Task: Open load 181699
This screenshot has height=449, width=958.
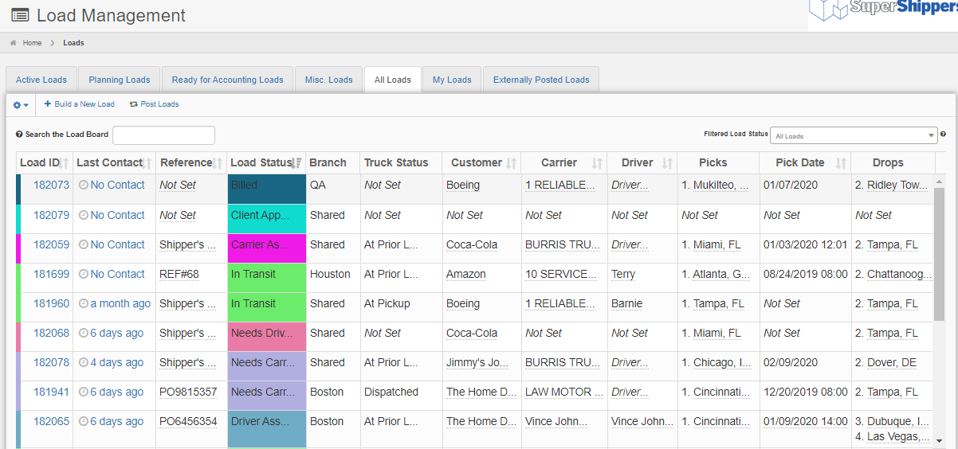Action: click(51, 274)
